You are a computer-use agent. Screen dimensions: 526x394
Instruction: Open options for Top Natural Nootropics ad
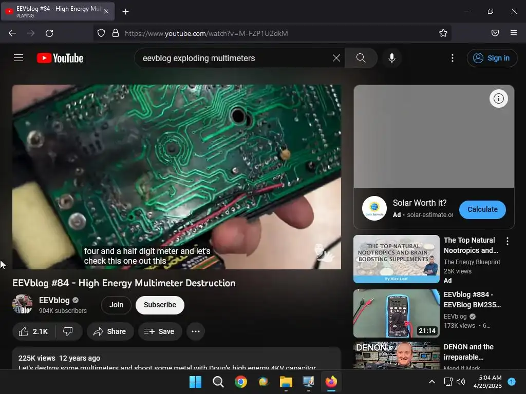pyautogui.click(x=507, y=241)
